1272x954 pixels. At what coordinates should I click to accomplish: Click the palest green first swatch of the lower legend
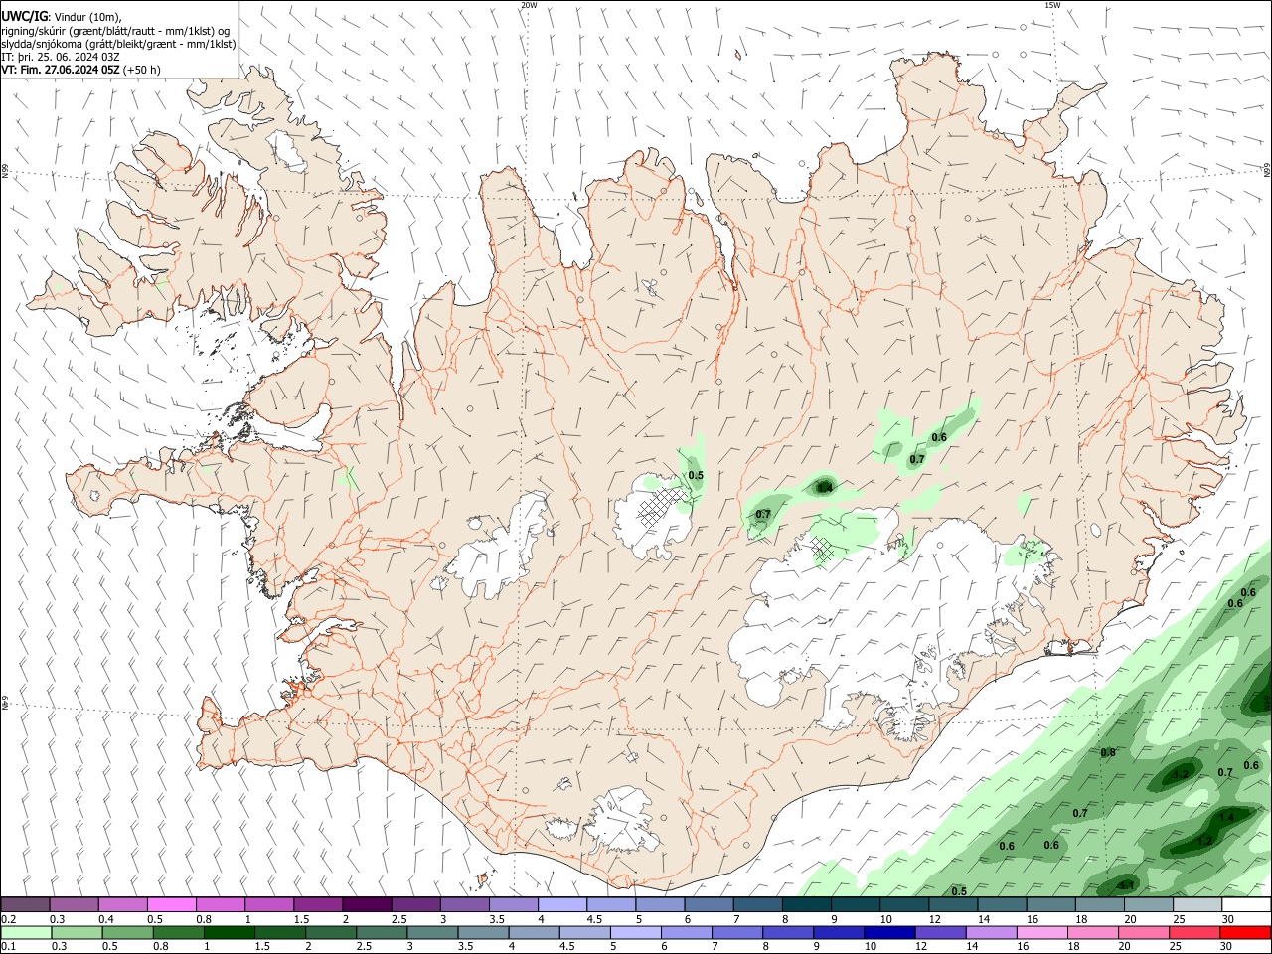click(x=26, y=932)
